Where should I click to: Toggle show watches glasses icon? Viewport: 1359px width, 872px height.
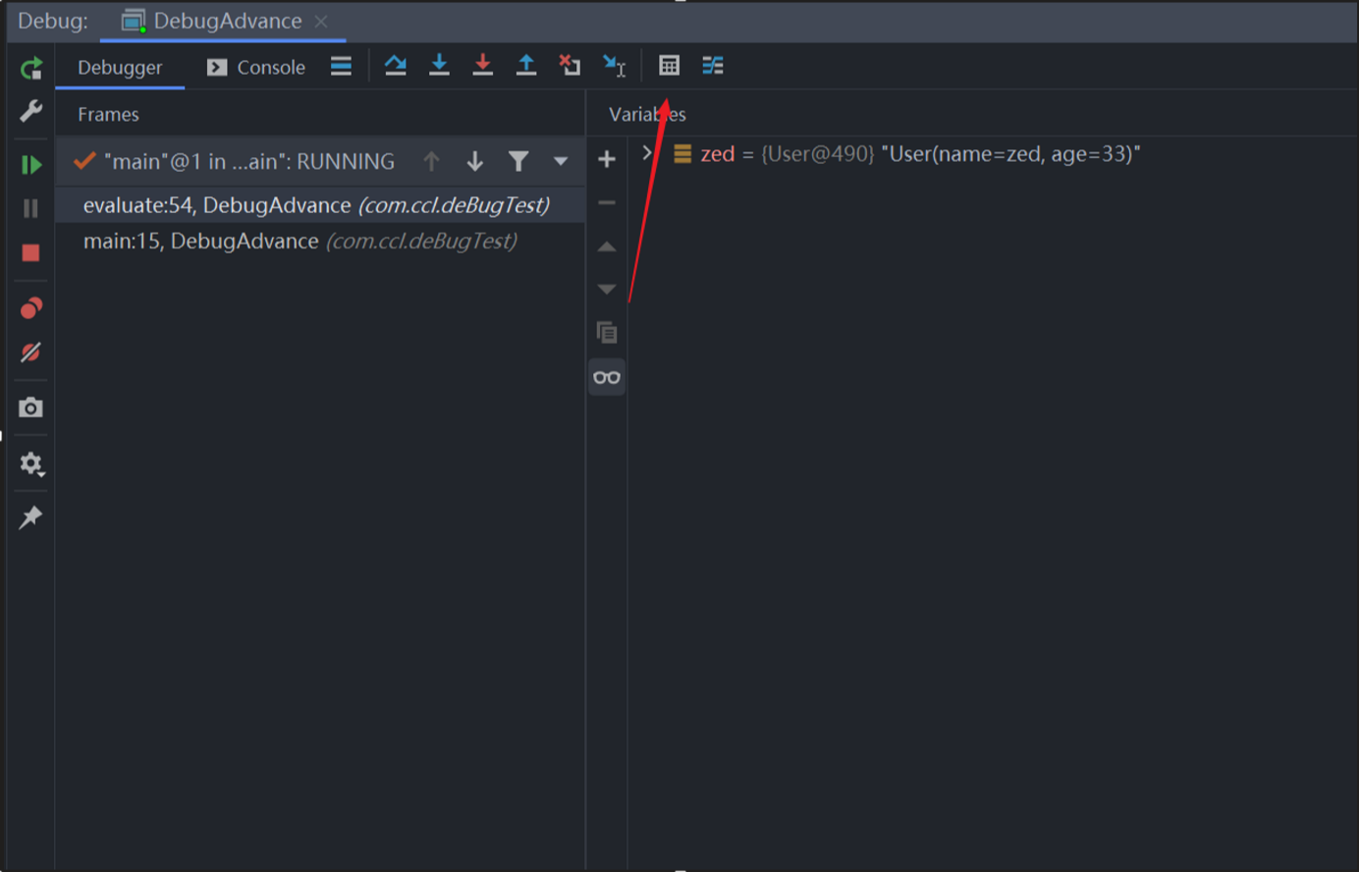point(607,377)
